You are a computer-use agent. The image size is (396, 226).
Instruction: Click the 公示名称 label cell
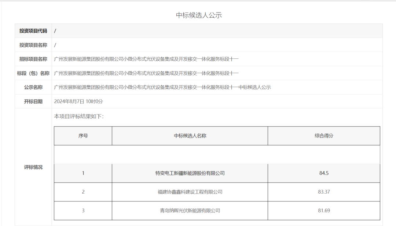33,87
